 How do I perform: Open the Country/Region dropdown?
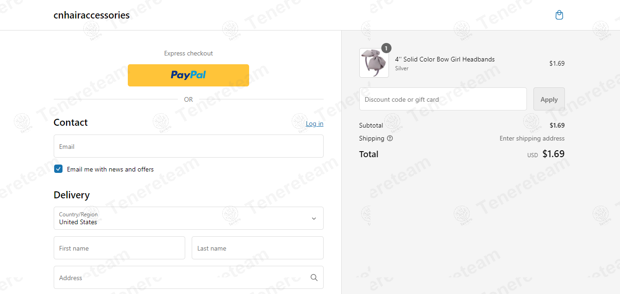188,218
